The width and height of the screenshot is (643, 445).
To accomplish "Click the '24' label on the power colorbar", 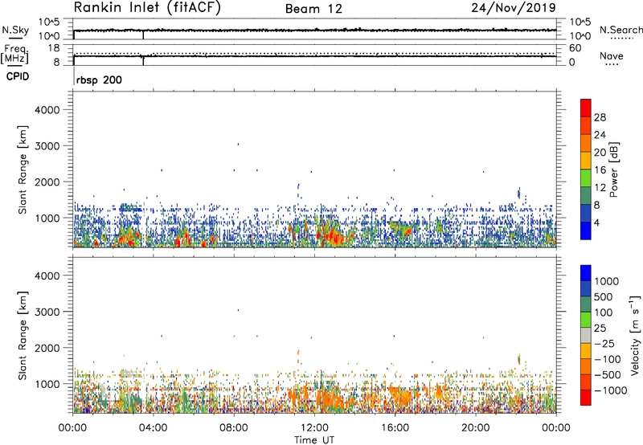I will (600, 135).
